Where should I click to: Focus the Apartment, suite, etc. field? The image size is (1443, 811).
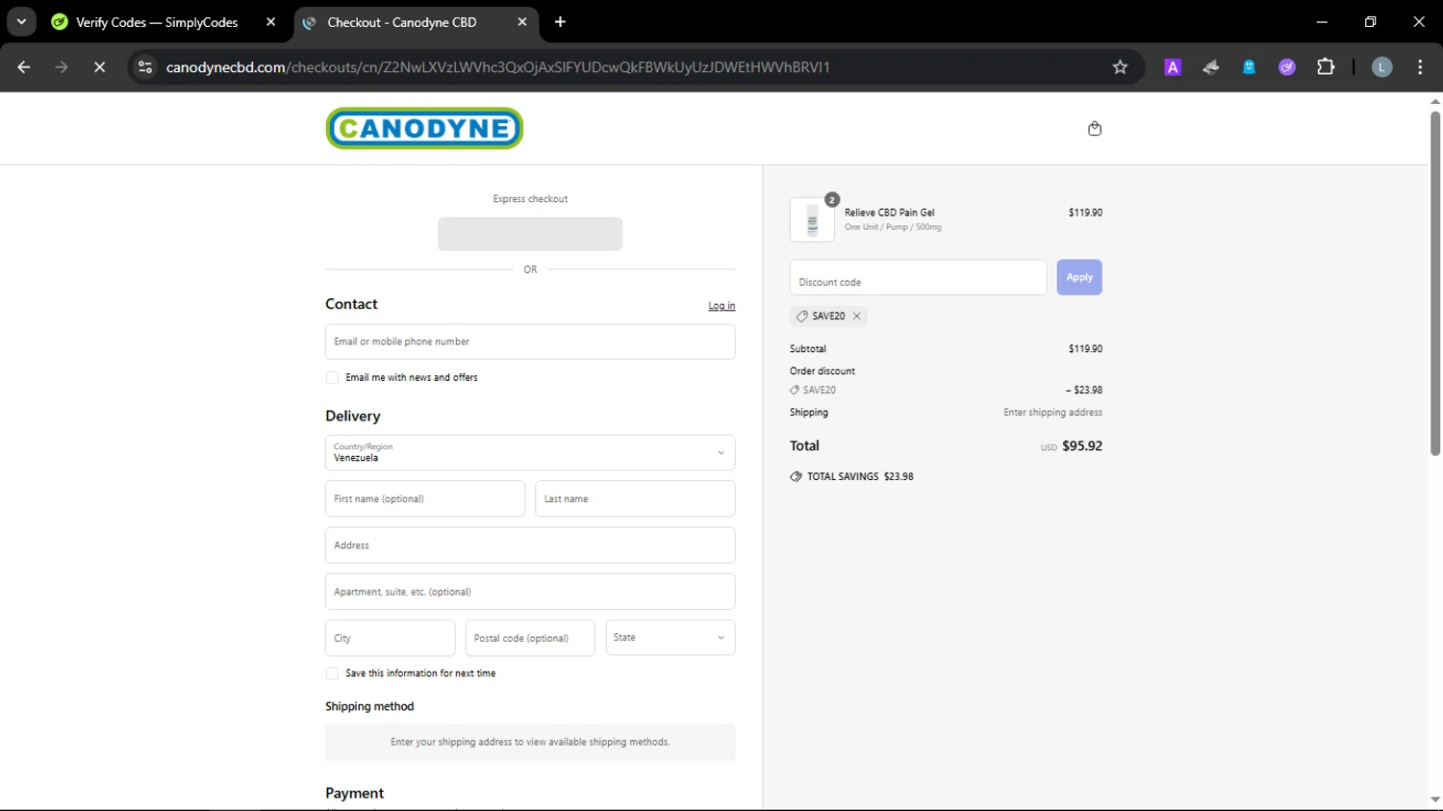click(530, 592)
